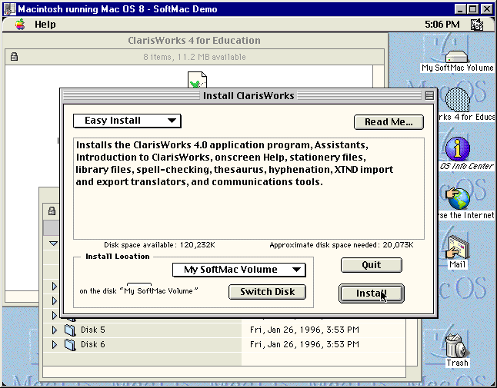Expand the Disk 5 folder triangle
The height and width of the screenshot is (388, 497).
tap(54, 330)
